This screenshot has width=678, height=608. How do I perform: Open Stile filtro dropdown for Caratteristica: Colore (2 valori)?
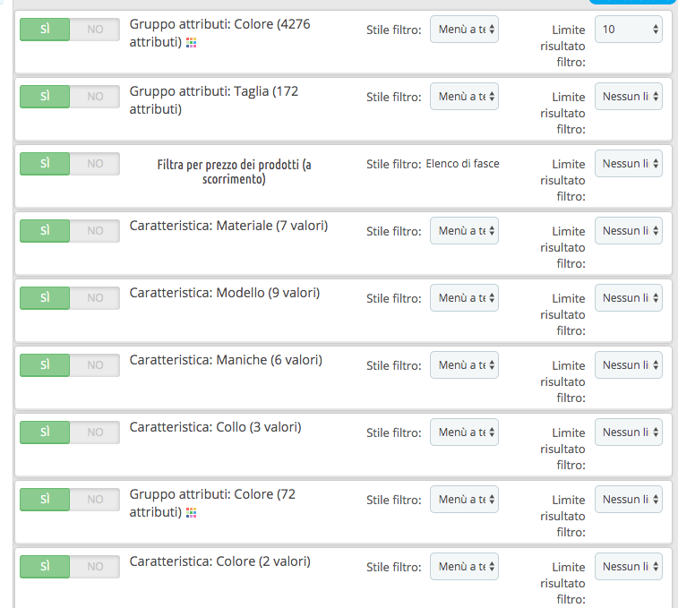pyautogui.click(x=464, y=567)
